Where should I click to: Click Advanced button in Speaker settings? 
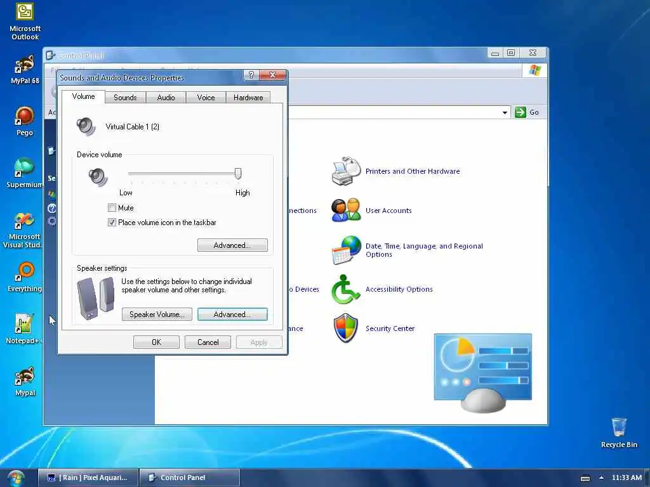pyautogui.click(x=232, y=315)
